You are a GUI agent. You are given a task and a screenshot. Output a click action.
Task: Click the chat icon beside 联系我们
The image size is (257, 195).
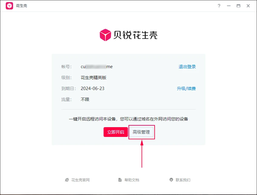171,180
